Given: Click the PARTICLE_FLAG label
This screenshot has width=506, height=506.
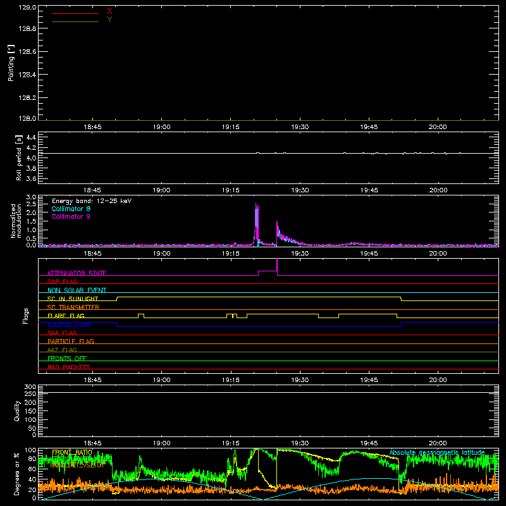Looking at the screenshot, I should click(x=71, y=342).
